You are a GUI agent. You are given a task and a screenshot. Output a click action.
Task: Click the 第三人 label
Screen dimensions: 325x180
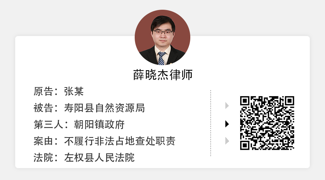pos(48,125)
